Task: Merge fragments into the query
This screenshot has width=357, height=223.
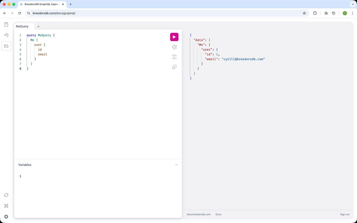Action: tap(174, 57)
